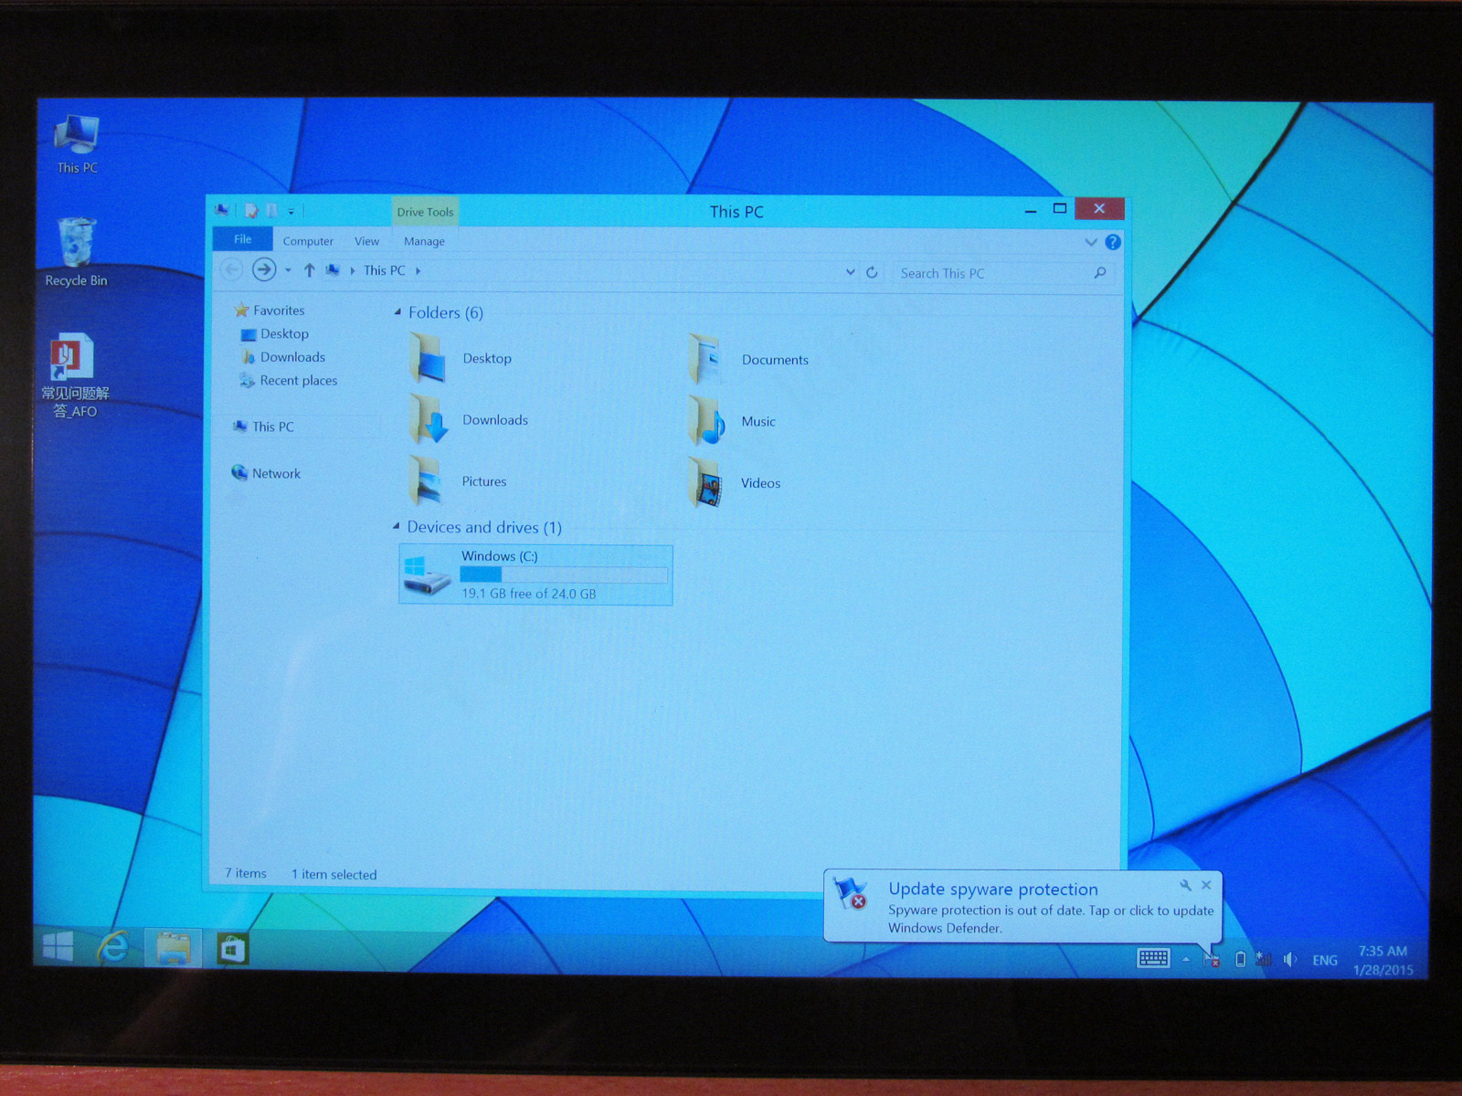
Task: Open the touch keyboard from taskbar
Action: click(1153, 958)
